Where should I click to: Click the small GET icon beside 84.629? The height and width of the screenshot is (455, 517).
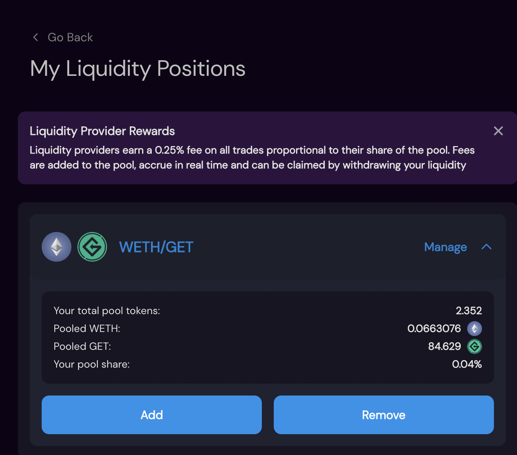[x=475, y=346]
